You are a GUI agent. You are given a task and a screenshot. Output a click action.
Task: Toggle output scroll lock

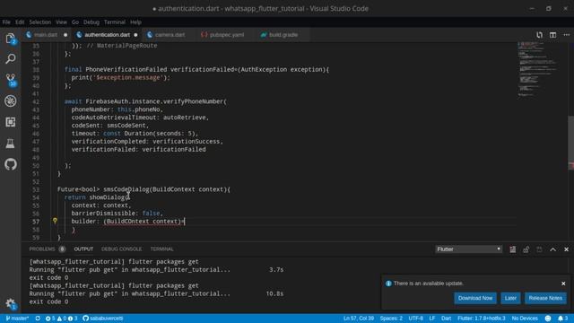point(526,249)
